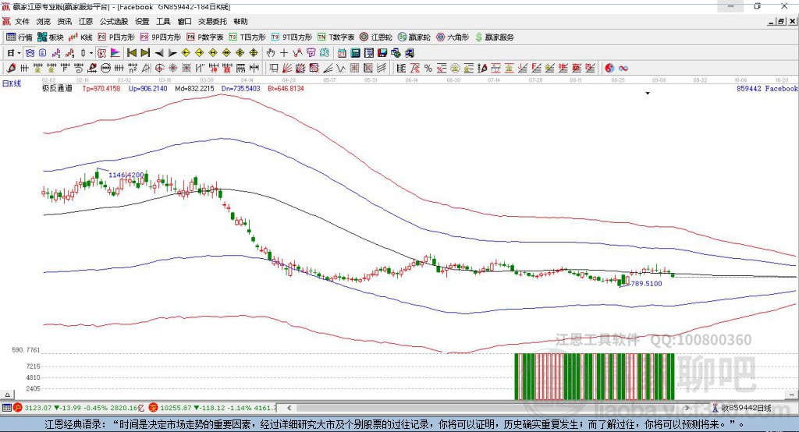Click the Tp=970.4158 value
This screenshot has height=432, width=799.
pyautogui.click(x=101, y=88)
